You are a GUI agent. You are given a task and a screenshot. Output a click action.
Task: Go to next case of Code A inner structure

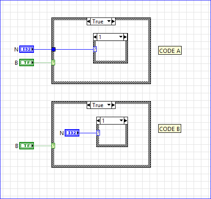[x=125, y=37]
